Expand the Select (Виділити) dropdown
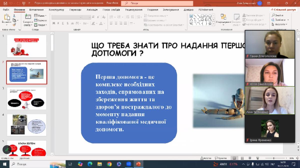 click(280, 24)
